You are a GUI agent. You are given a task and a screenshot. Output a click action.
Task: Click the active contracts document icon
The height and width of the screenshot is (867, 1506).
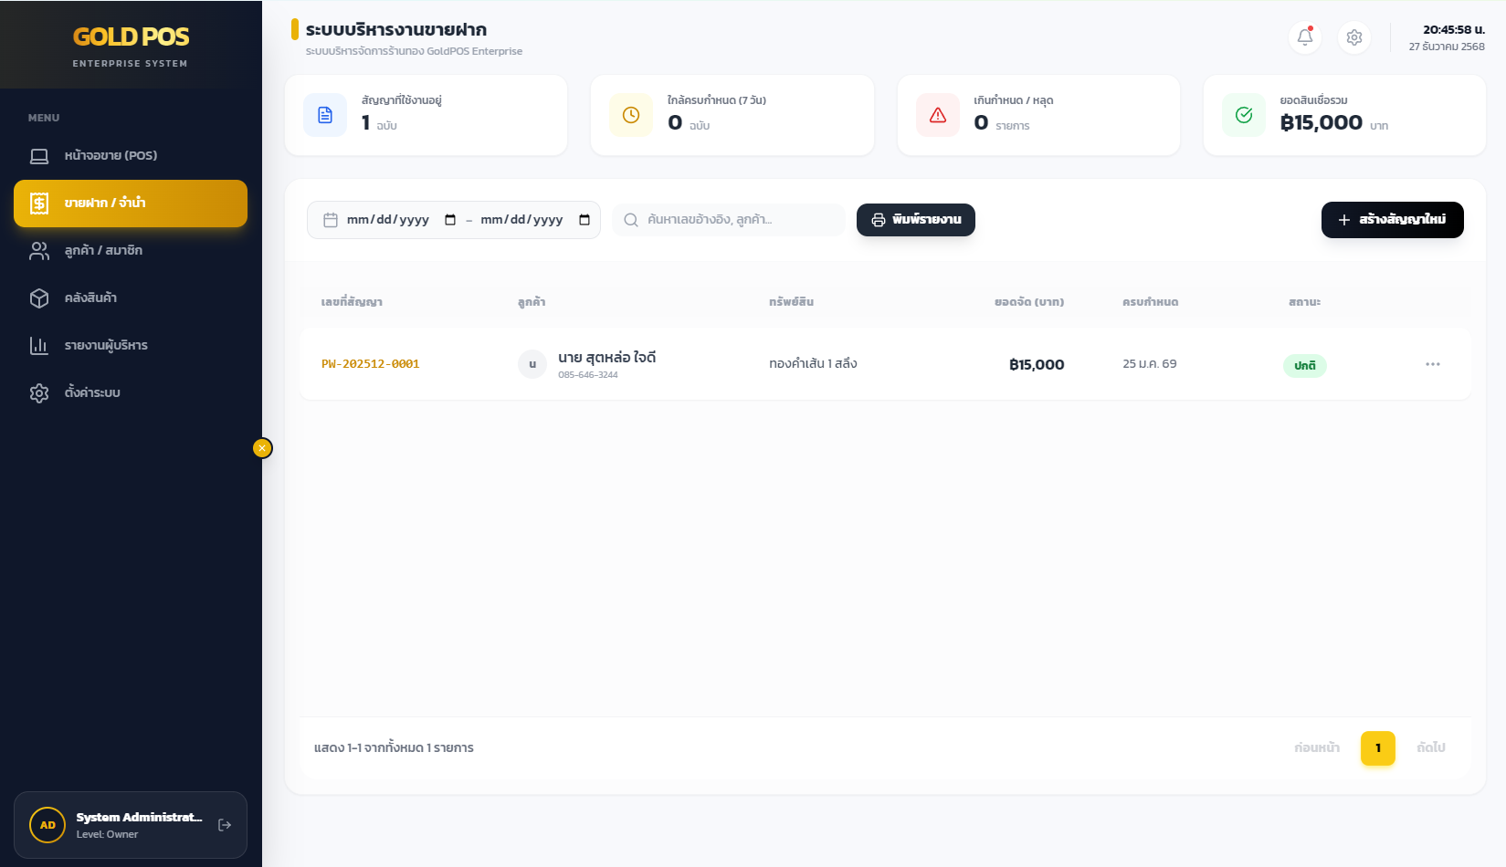pos(325,115)
